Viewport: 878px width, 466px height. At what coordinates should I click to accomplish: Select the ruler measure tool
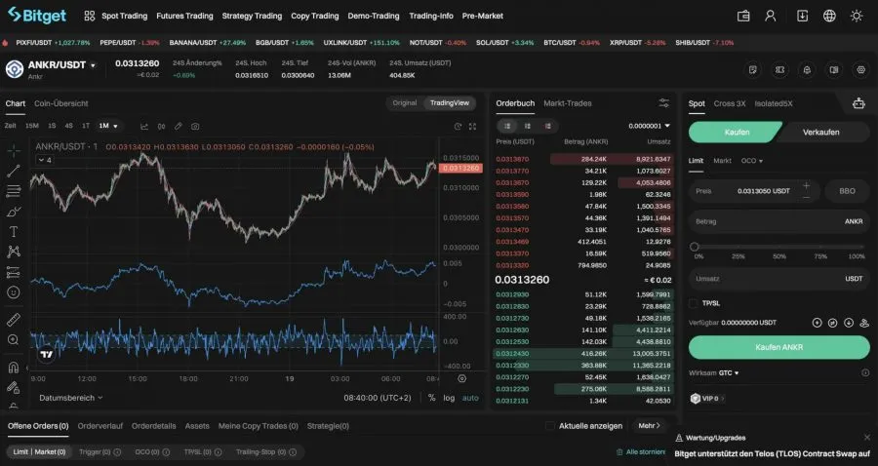tap(14, 320)
